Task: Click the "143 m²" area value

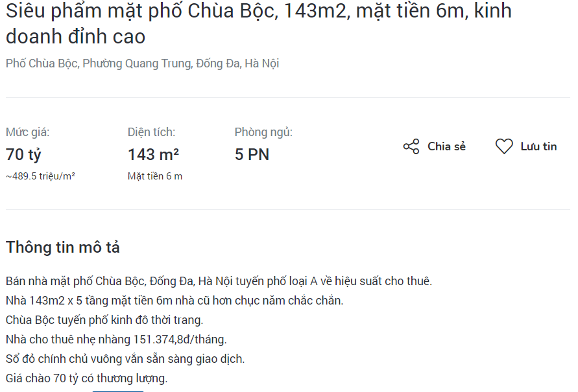Action: pyautogui.click(x=153, y=155)
